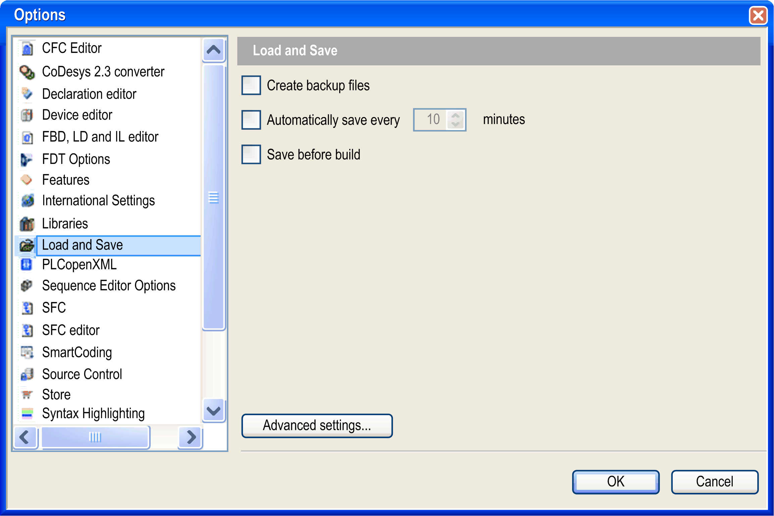Open Advanced settings dialog
Viewport: 774px width, 516px height.
317,425
